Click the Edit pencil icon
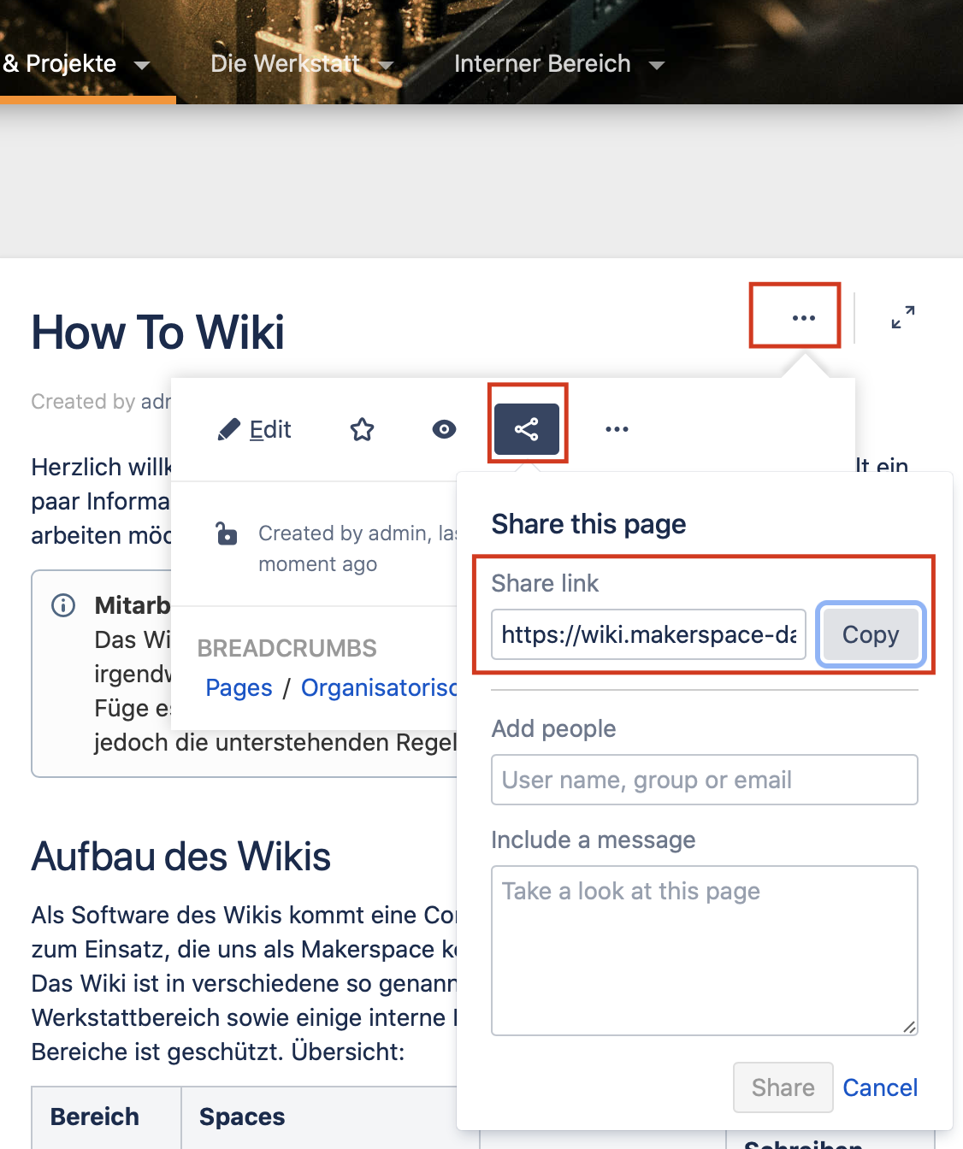Screen dimensions: 963x1149 pyautogui.click(x=229, y=429)
